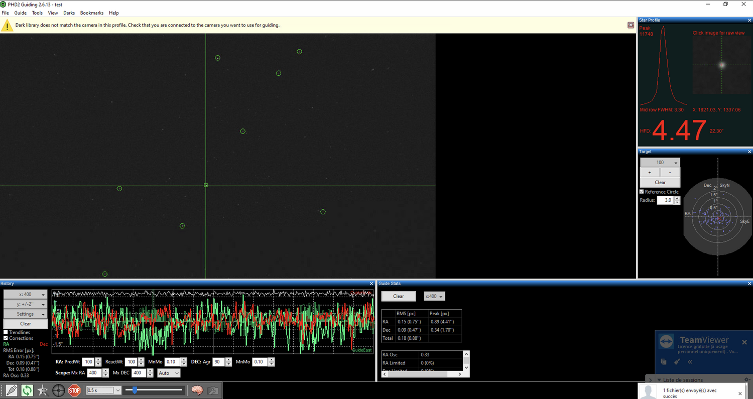Click the Mx DEC value field
Image resolution: width=753 pixels, height=399 pixels.
(139, 373)
